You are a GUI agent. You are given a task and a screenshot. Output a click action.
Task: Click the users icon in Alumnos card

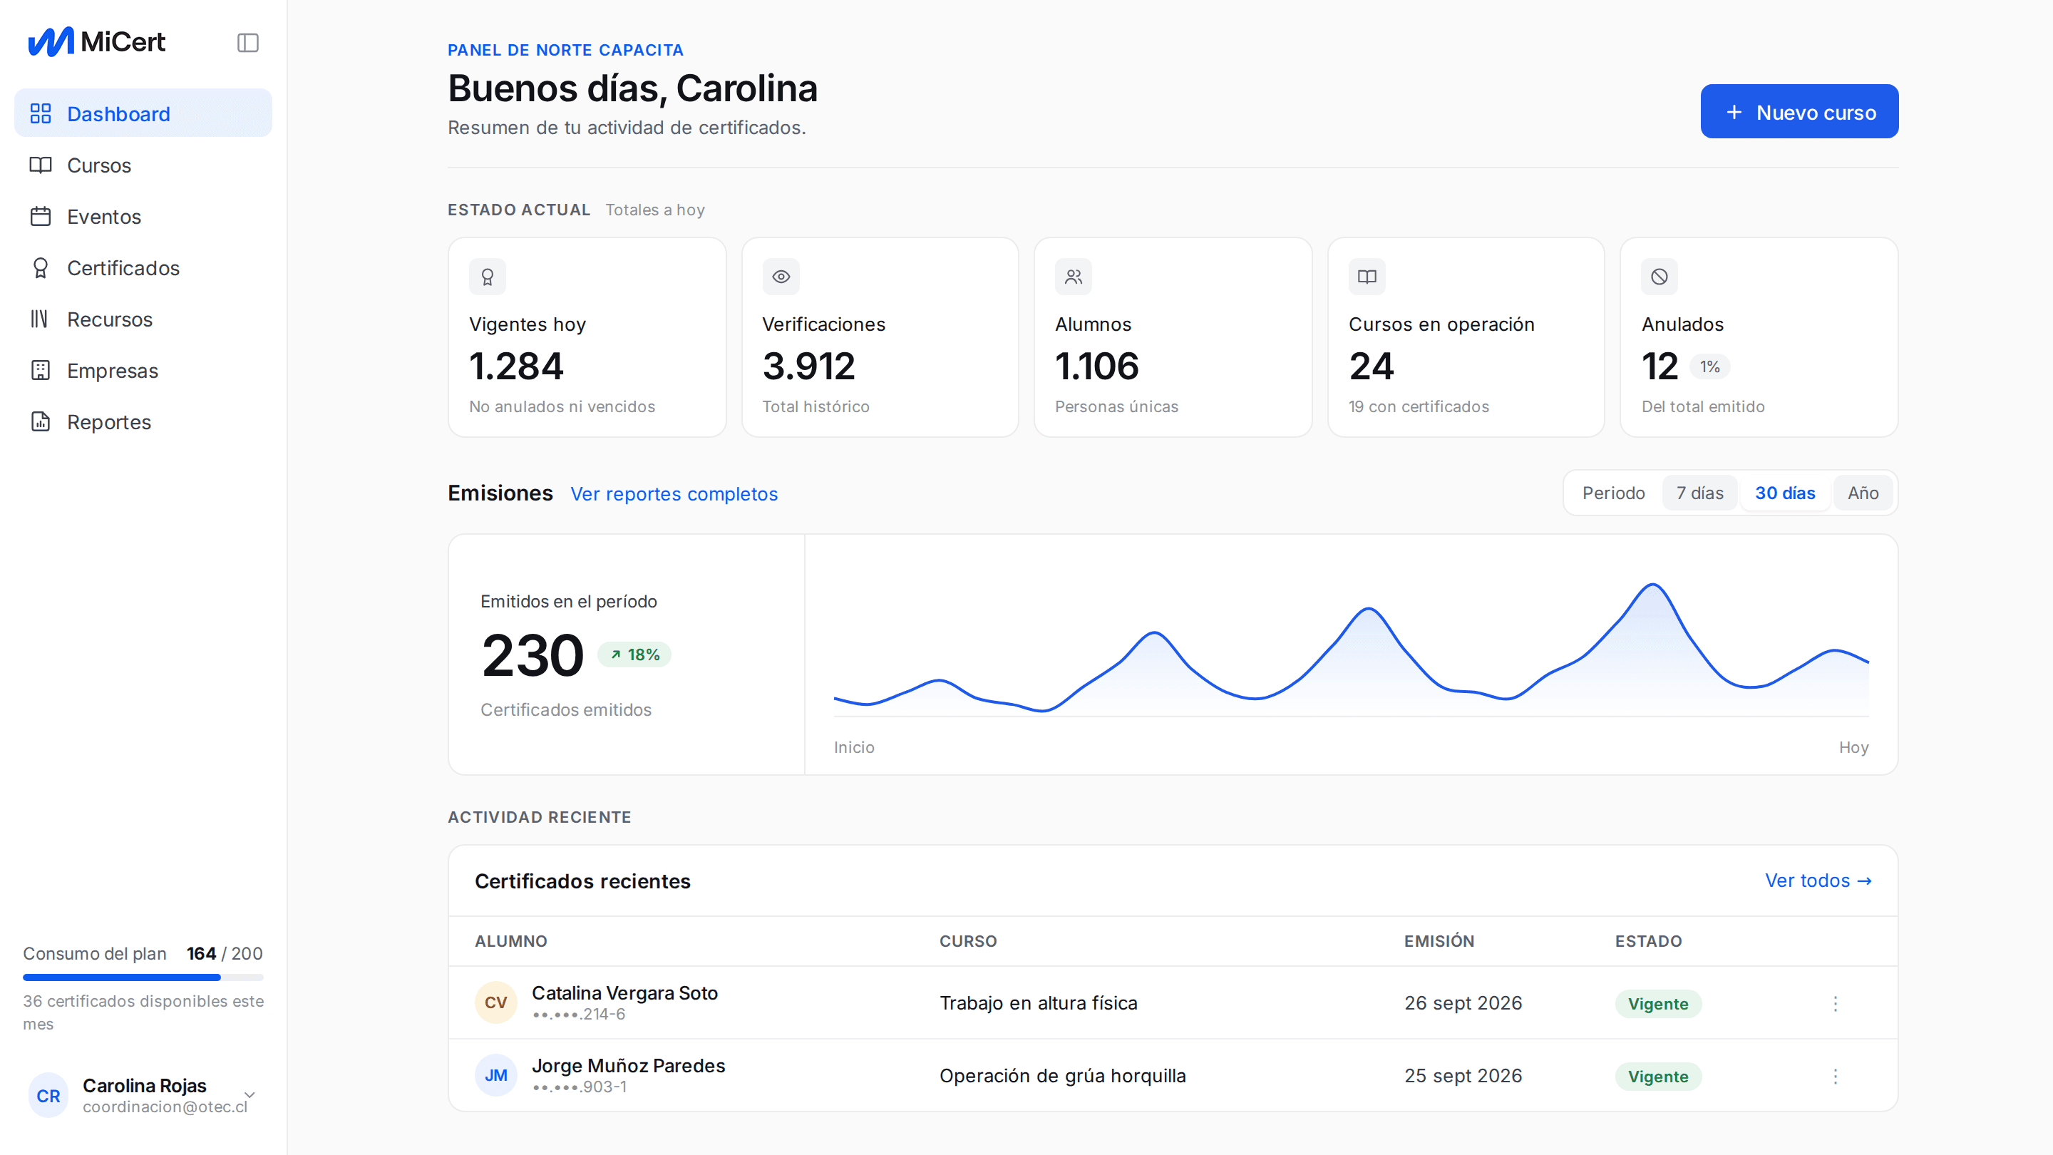click(1074, 277)
